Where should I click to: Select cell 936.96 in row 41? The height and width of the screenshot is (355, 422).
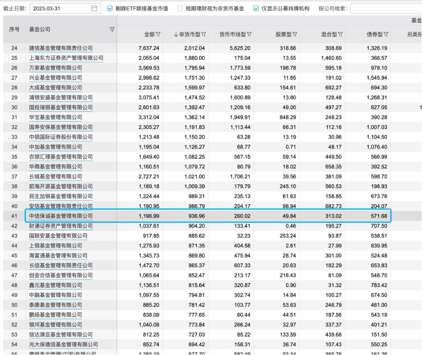pos(196,216)
